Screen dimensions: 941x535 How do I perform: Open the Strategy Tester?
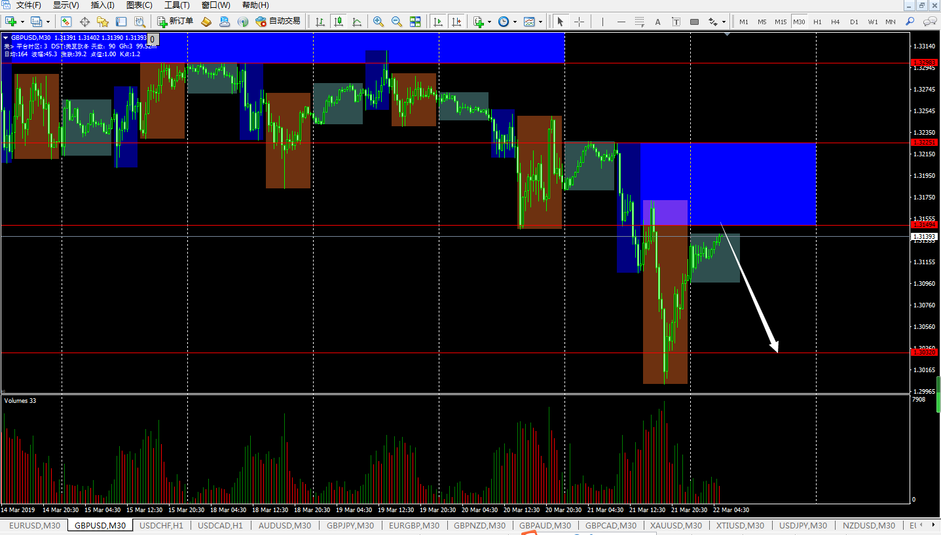tap(139, 22)
